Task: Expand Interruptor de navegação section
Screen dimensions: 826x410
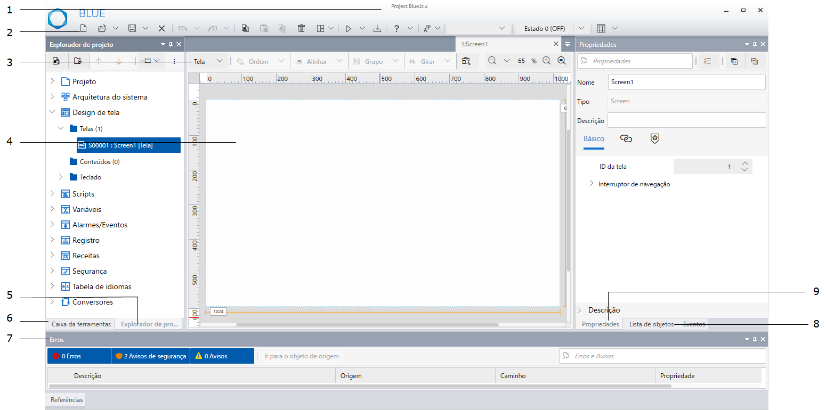Action: (x=591, y=184)
